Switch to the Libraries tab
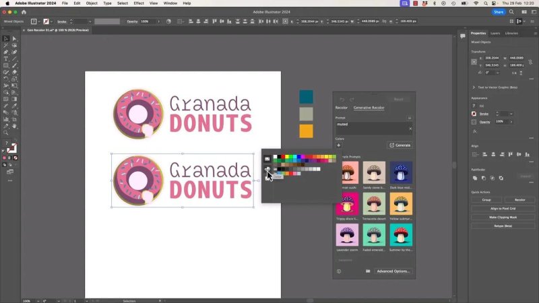This screenshot has height=303, width=539. (x=511, y=33)
